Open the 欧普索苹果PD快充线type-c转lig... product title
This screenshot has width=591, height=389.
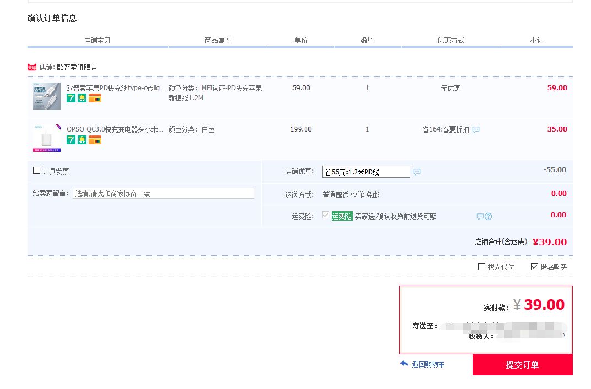click(116, 87)
